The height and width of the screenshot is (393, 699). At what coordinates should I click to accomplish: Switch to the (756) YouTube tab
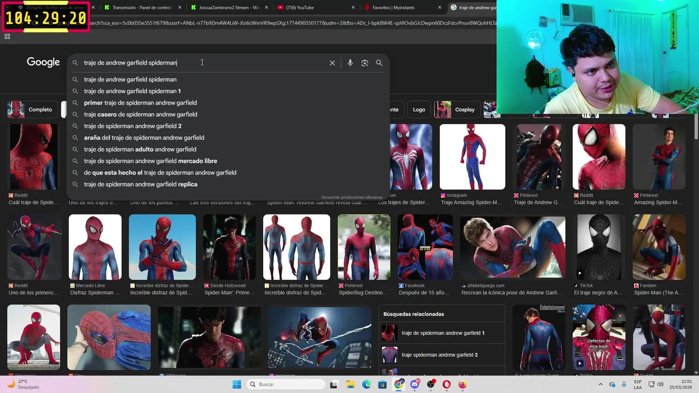point(314,8)
